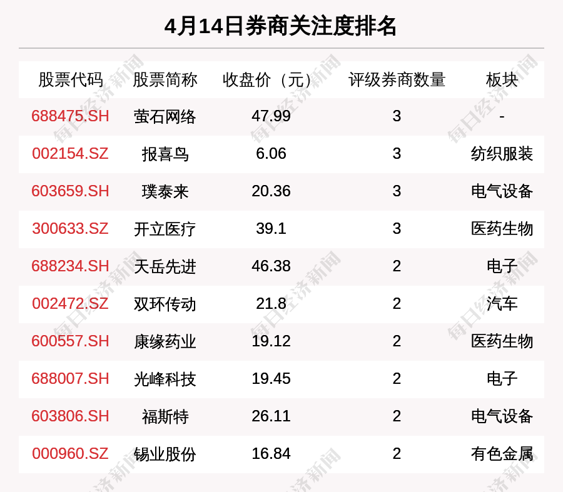Open stock code 000960.SZ
This screenshot has width=563, height=492.
pos(70,454)
